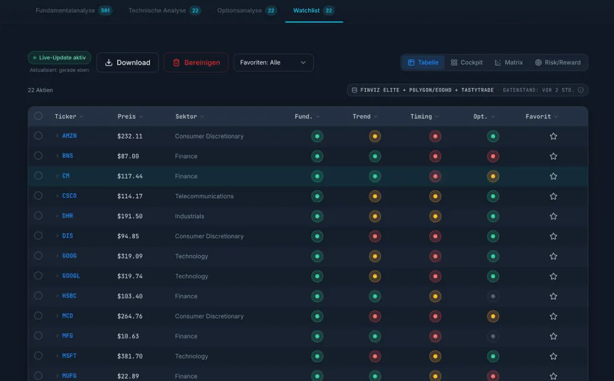This screenshot has width=614, height=381.
Task: Click the HSBC price $103.40
Action: coord(130,296)
